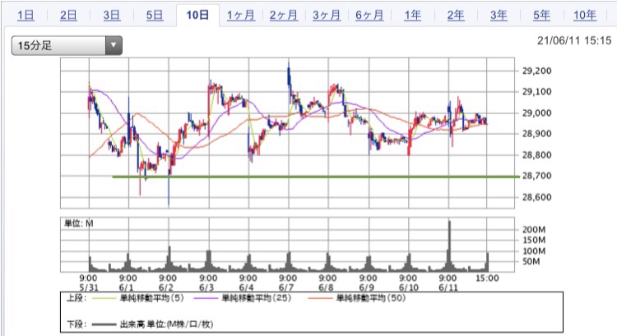Click the 28,800 price axis label
Viewport: 617px width, 336px height.
[536, 154]
